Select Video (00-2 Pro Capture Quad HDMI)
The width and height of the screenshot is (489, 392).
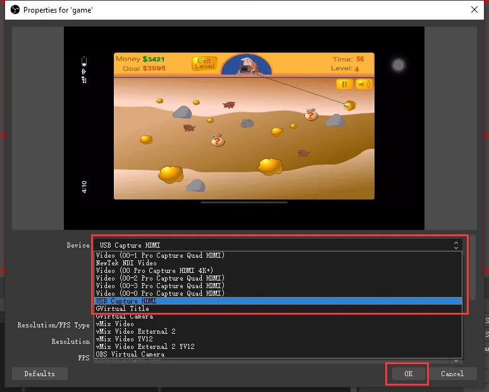(278, 278)
